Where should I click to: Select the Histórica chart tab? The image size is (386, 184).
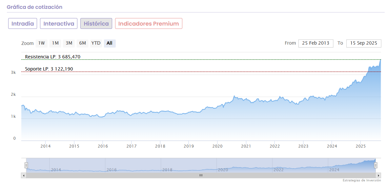point(96,24)
